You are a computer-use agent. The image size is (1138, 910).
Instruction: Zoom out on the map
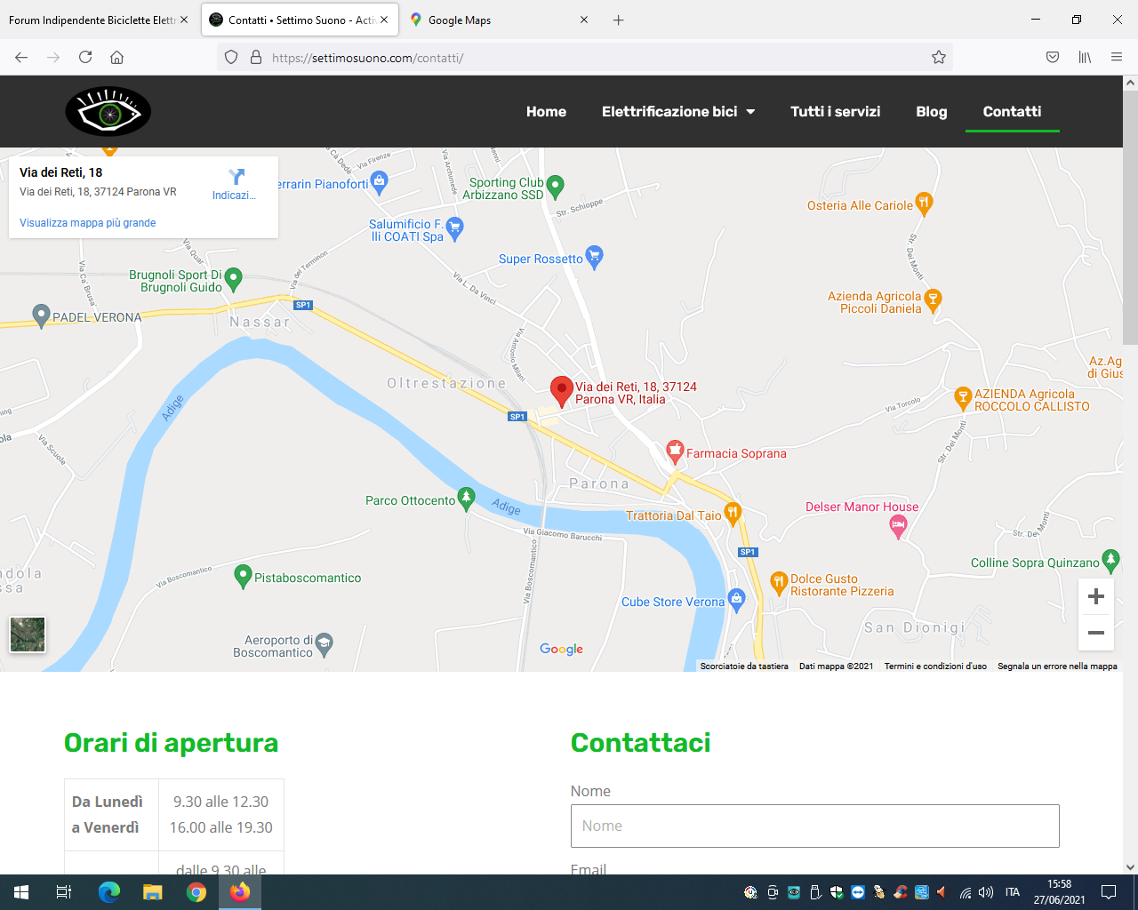pos(1096,633)
